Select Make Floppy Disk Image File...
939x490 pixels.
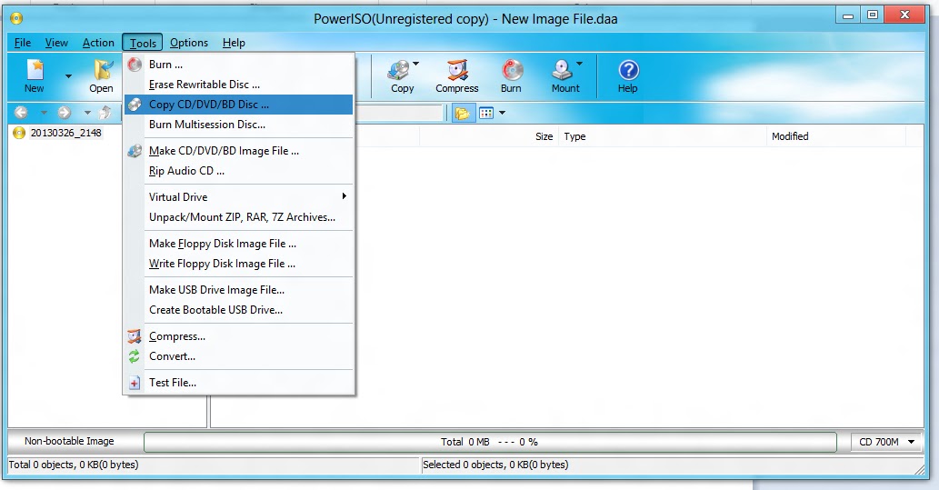(239, 244)
